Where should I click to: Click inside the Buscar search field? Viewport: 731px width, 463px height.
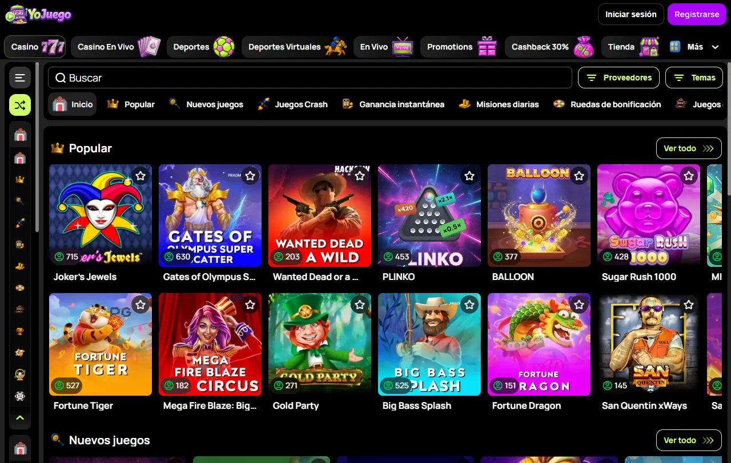[x=310, y=78]
